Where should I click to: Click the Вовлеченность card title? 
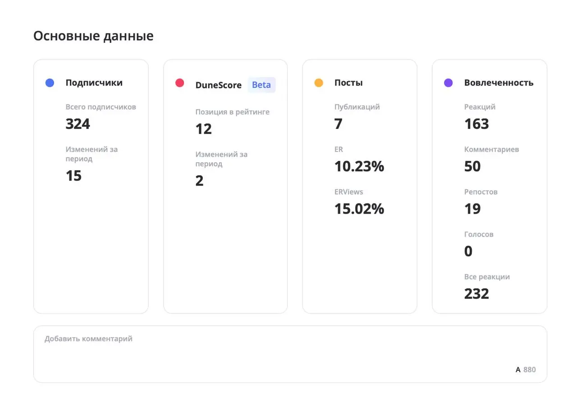coord(499,82)
